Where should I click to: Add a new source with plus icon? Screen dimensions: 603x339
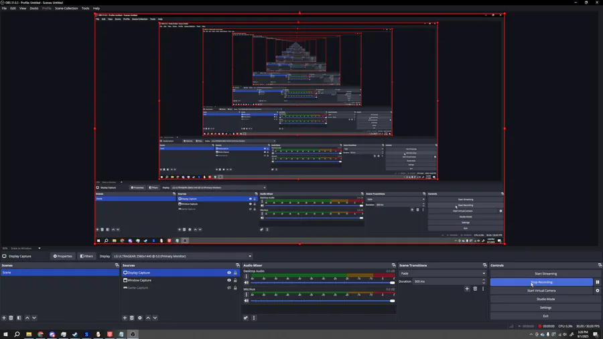point(125,318)
